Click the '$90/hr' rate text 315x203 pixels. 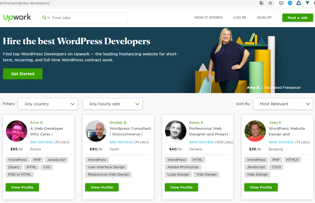[96, 149]
